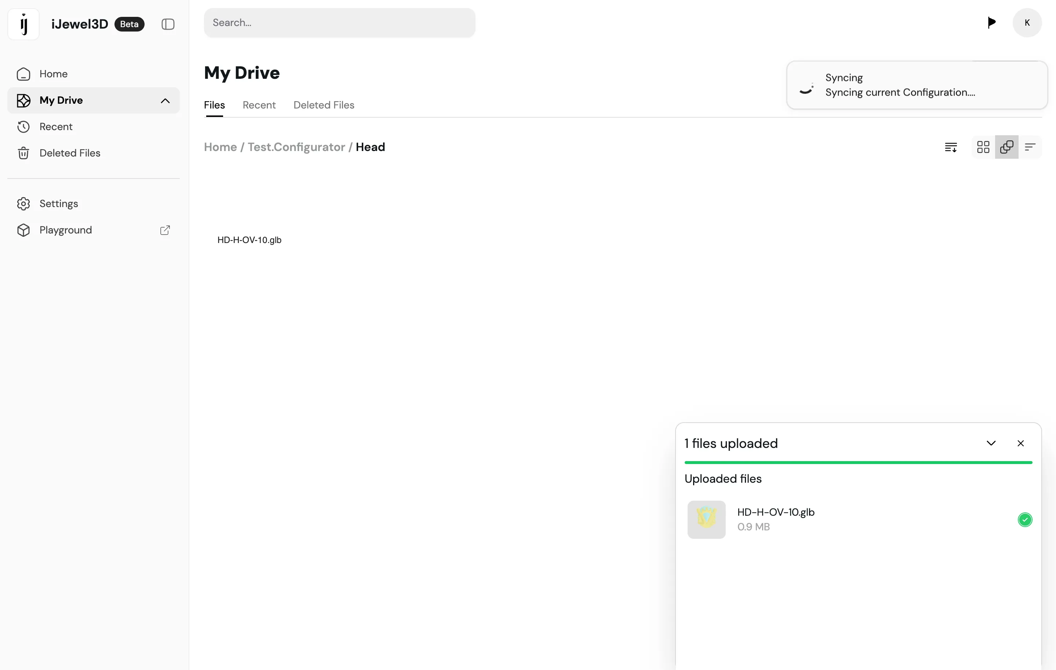Switch to the Recent tab

(x=259, y=105)
